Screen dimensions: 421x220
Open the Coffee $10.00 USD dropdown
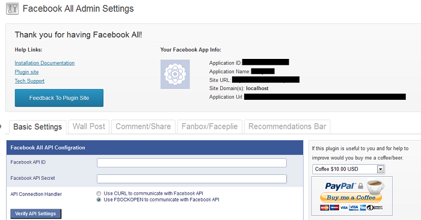[348, 169]
